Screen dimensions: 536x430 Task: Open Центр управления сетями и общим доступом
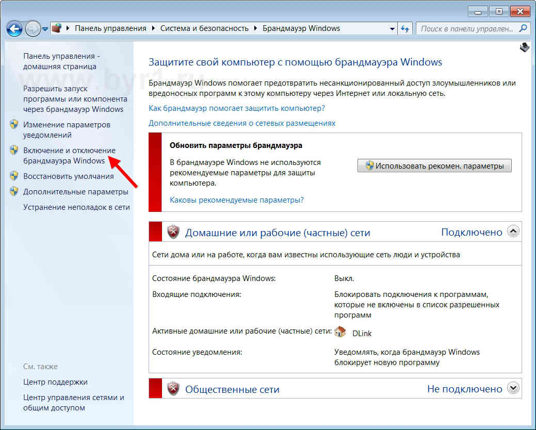coord(73,402)
